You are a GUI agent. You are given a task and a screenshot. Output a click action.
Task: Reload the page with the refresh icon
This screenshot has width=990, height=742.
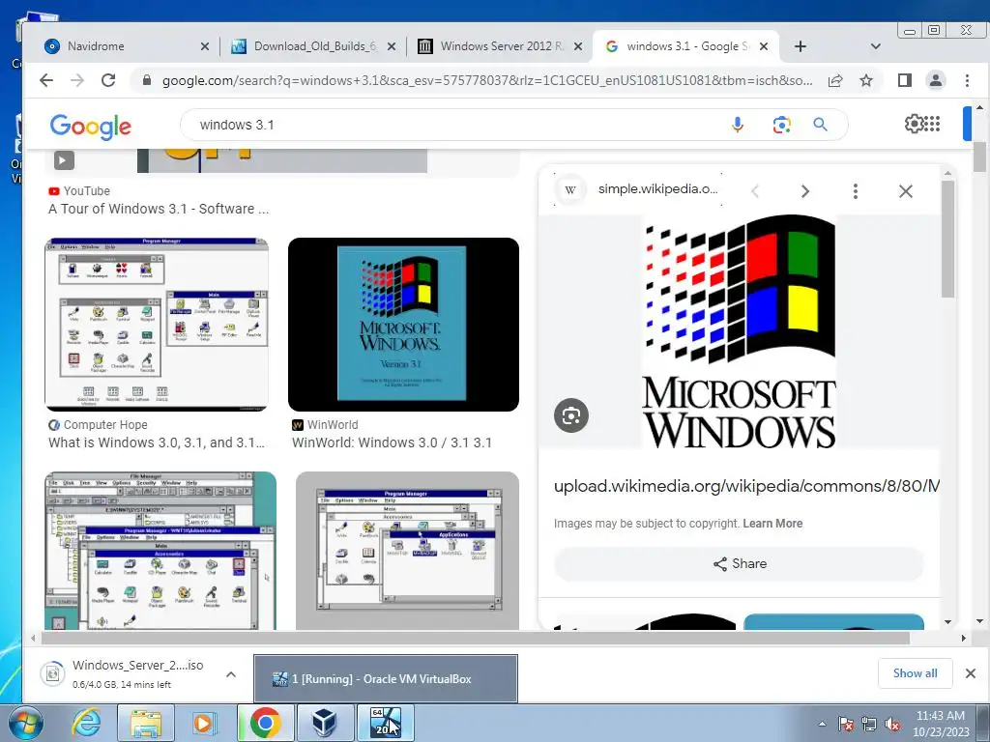pyautogui.click(x=108, y=80)
